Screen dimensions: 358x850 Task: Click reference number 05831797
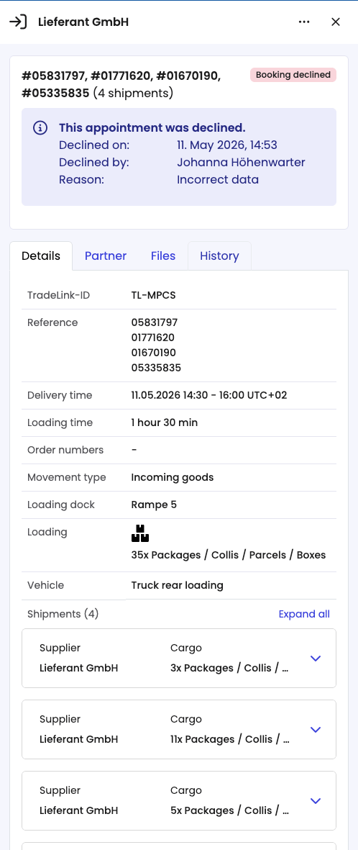pos(155,322)
